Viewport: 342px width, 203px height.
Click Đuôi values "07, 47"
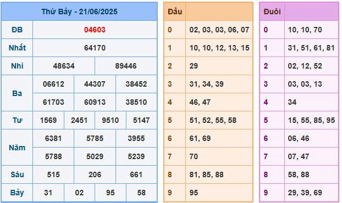(x=299, y=156)
